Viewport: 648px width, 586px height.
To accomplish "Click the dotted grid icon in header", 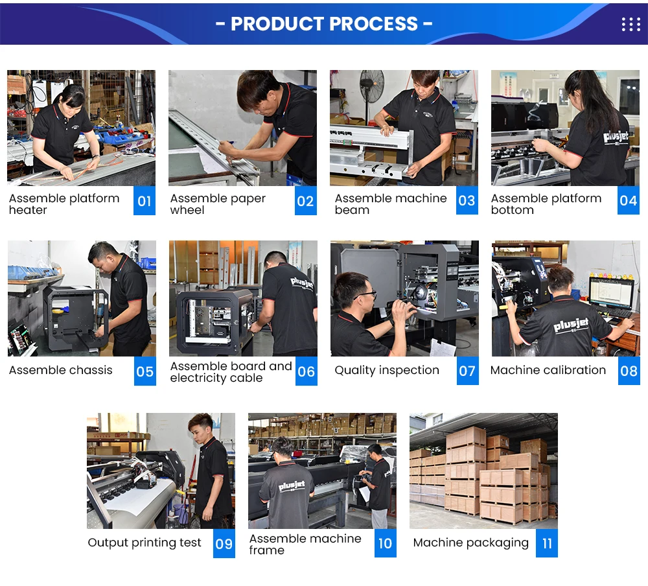I will (631, 25).
